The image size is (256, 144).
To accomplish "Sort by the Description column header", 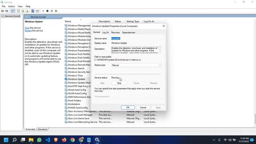I will 104,21.
